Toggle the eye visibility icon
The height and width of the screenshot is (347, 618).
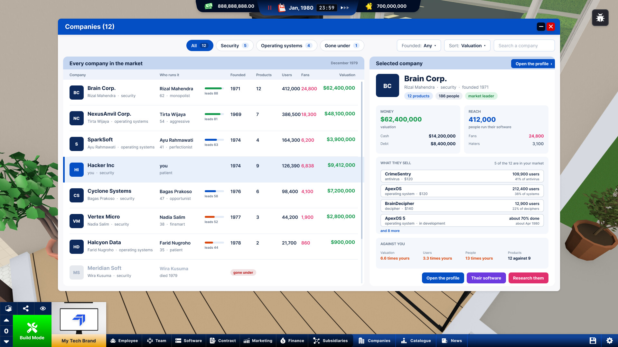coord(43,308)
